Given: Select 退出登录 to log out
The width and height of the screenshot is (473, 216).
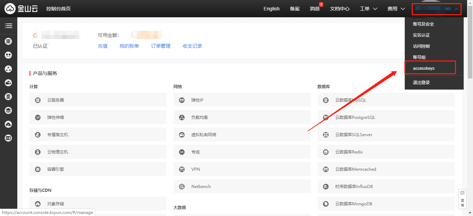Looking at the screenshot, I should click(421, 83).
